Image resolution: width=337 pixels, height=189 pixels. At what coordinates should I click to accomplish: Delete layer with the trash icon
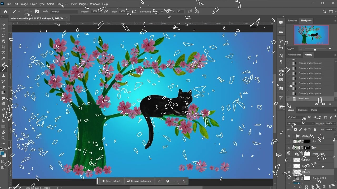tap(330, 187)
